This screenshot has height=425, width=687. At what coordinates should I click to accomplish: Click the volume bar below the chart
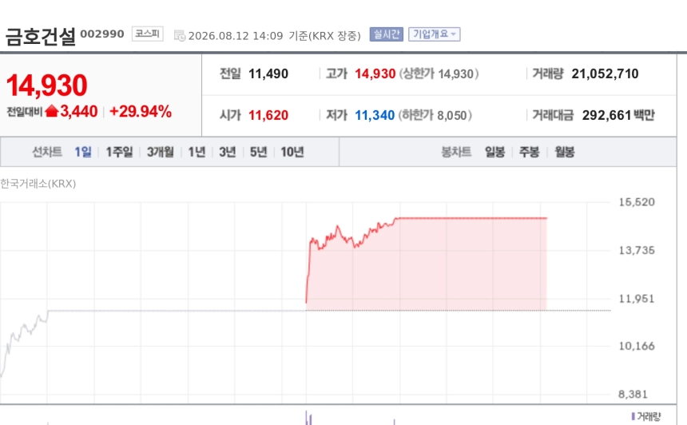(x=308, y=418)
